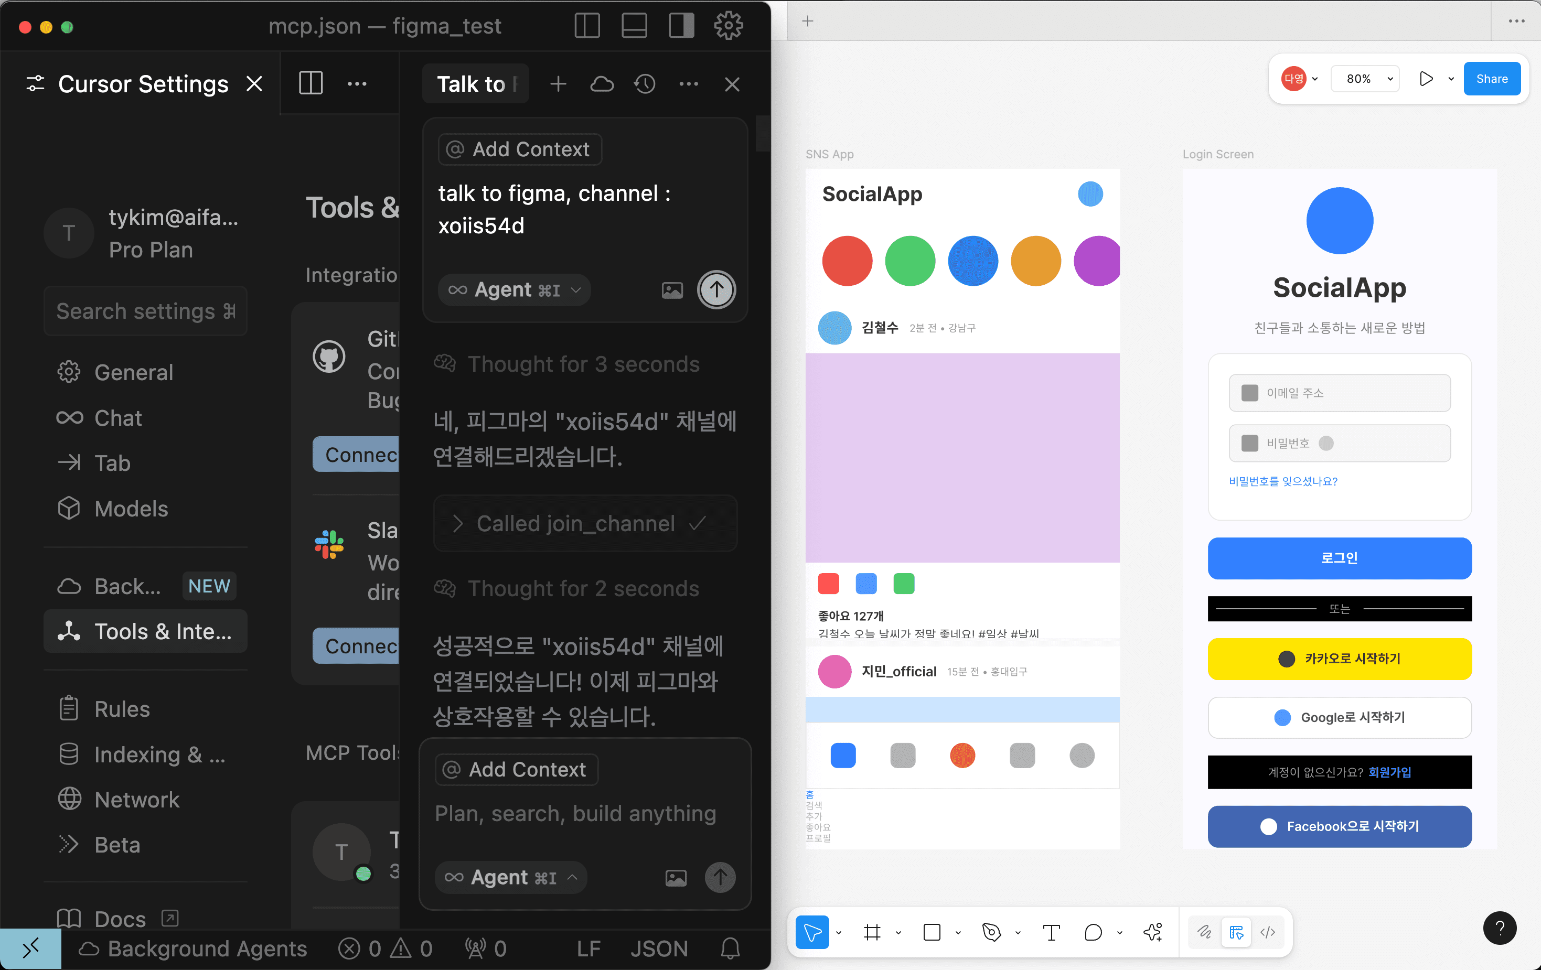Click Add Context in bottom chat input
Viewport: 1541px width, 970px height.
pyautogui.click(x=517, y=769)
